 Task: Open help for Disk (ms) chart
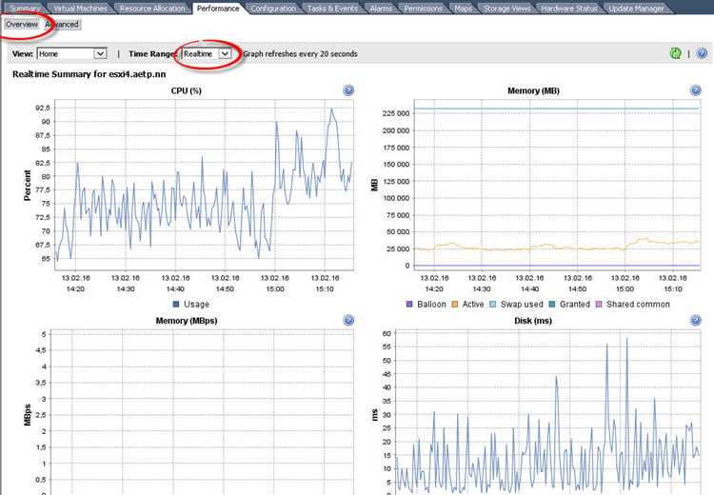point(695,320)
